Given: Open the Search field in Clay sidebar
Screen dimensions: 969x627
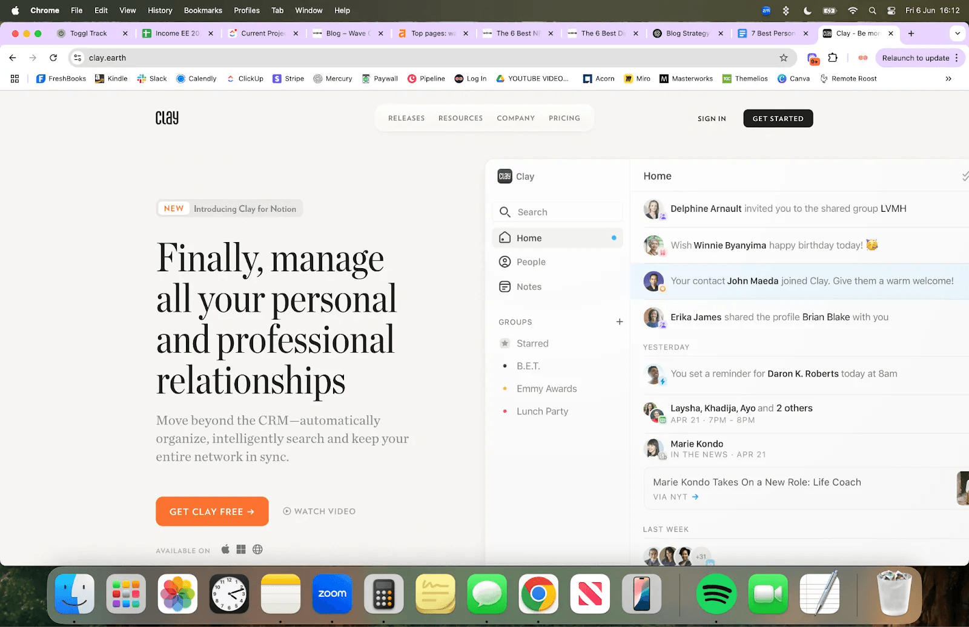Looking at the screenshot, I should pos(557,212).
